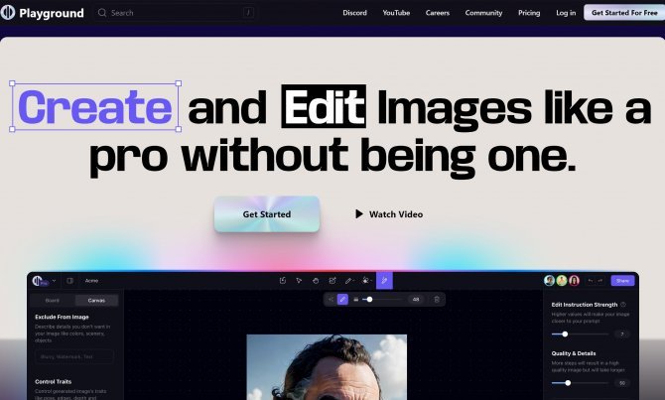Image resolution: width=665 pixels, height=400 pixels.
Task: Click the Playground logo in header
Action: point(42,13)
